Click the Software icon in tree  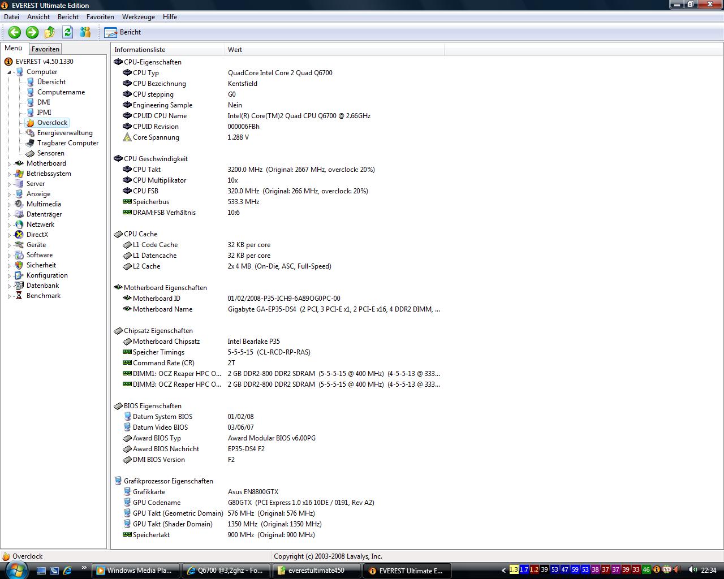click(19, 255)
